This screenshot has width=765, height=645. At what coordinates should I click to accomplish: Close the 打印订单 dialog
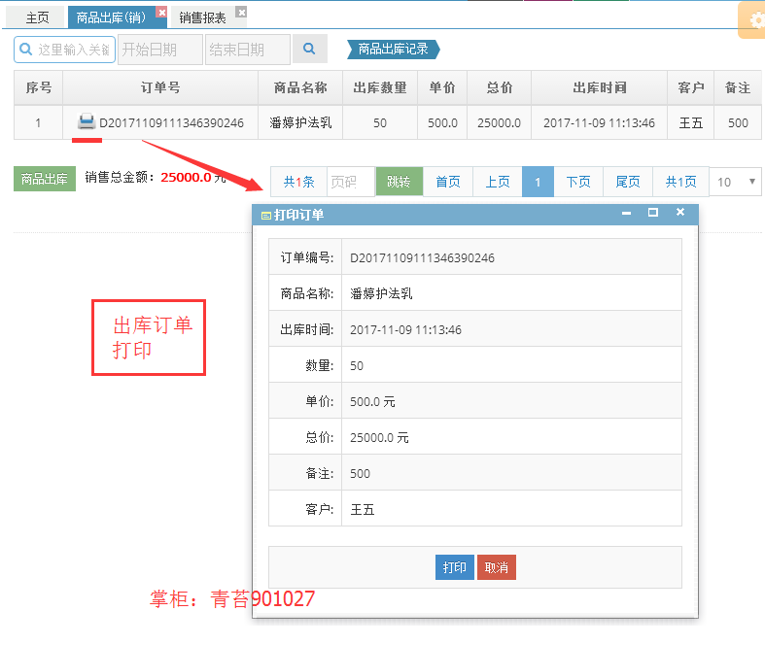(680, 212)
